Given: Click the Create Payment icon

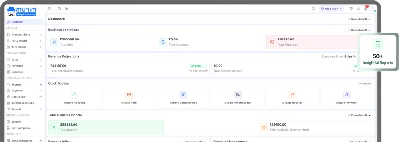Looking at the screenshot, I should coord(347,95).
